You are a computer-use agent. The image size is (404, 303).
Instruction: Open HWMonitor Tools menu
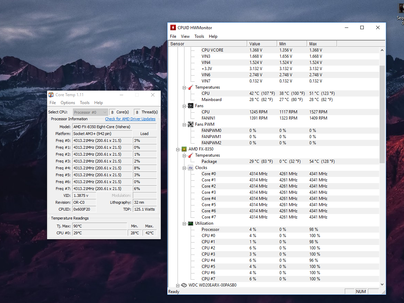point(199,36)
